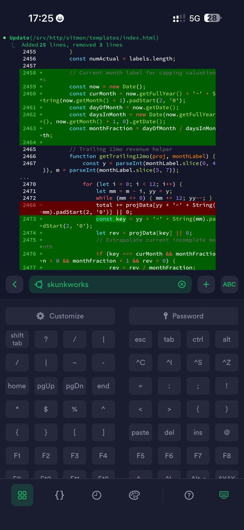Screen dimensions: 244x530
Task: Tap the F2 function key
Action: pyautogui.click(x=46, y=456)
